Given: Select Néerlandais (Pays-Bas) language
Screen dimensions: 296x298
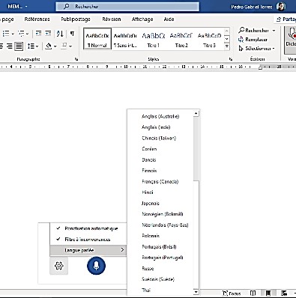Looking at the screenshot, I should (x=165, y=225).
